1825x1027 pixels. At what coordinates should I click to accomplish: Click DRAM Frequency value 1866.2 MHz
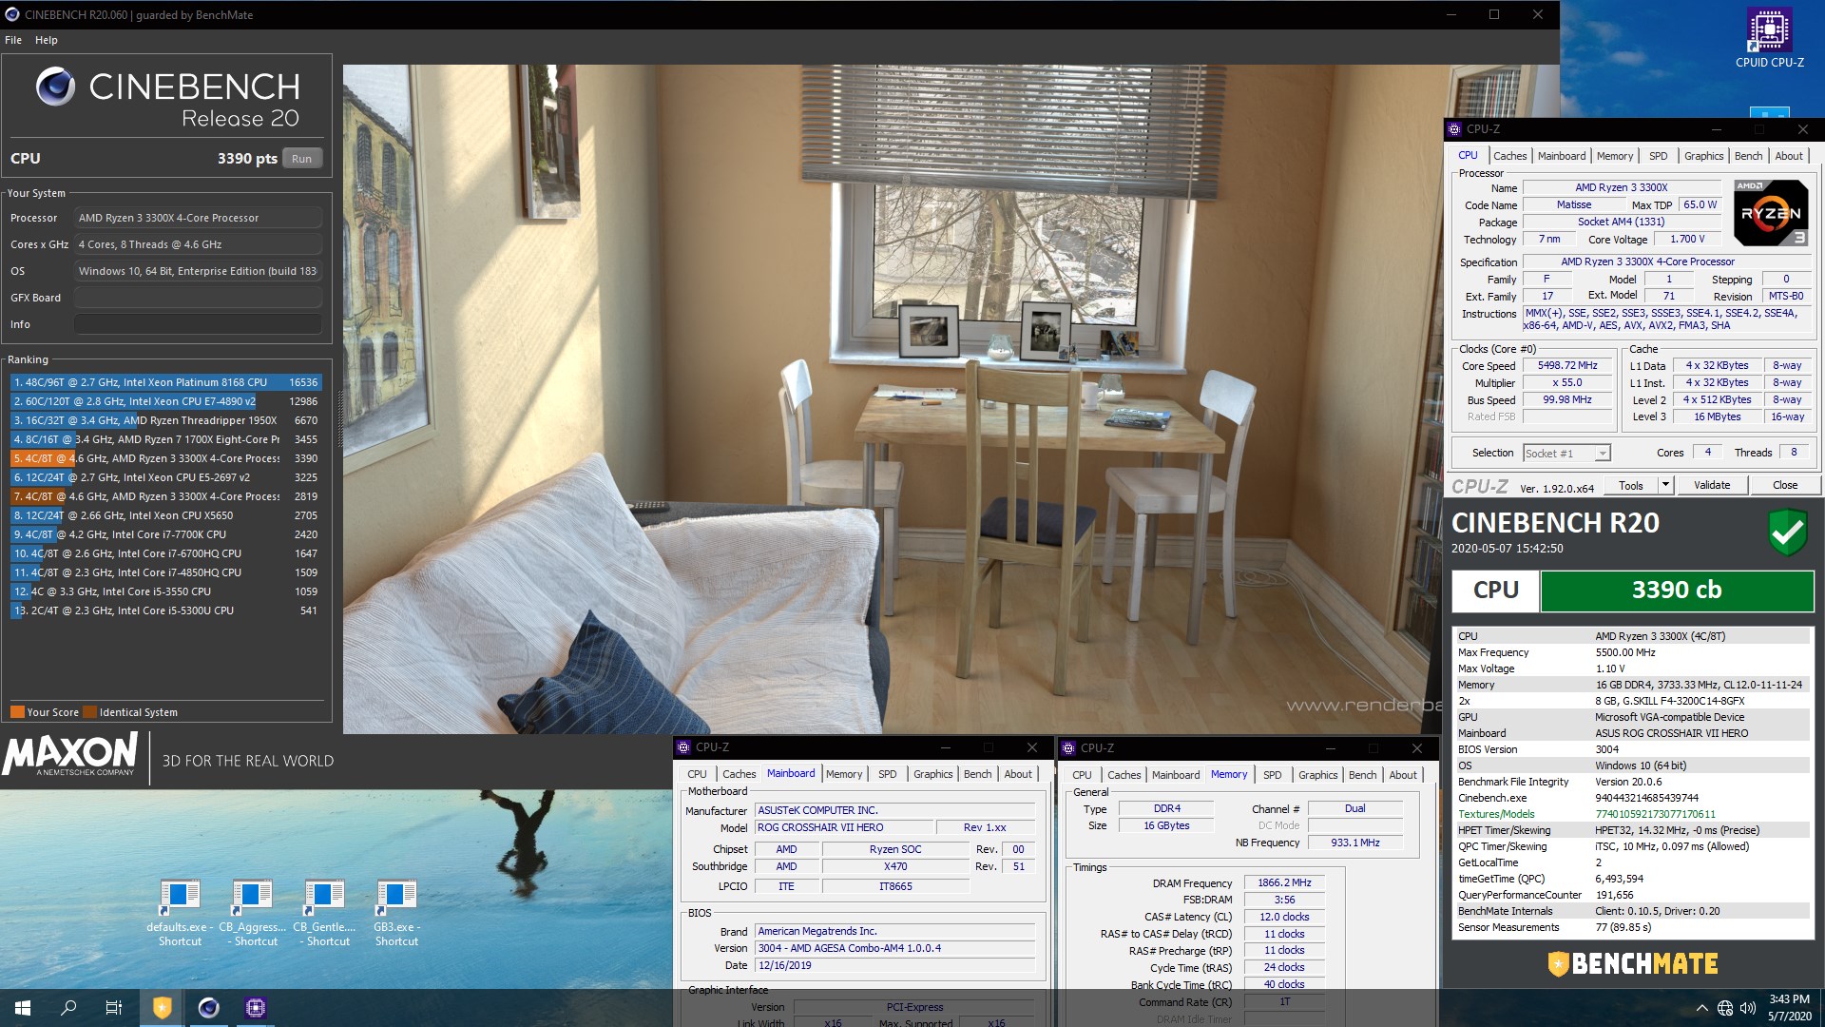click(1284, 883)
